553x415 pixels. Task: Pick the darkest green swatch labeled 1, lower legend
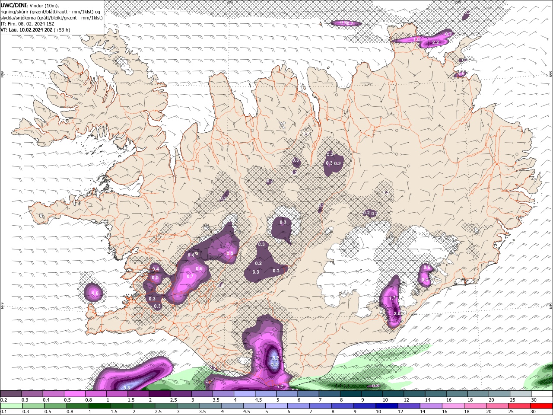(99, 406)
